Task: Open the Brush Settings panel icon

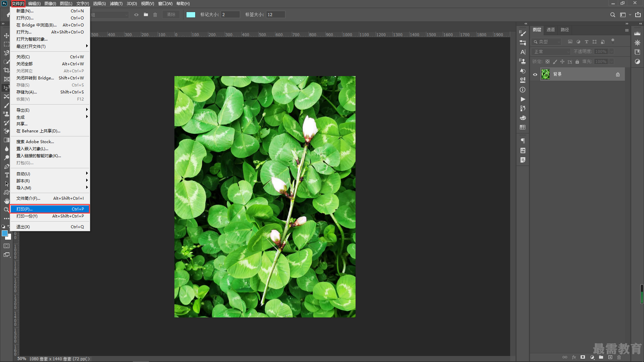Action: (x=523, y=33)
